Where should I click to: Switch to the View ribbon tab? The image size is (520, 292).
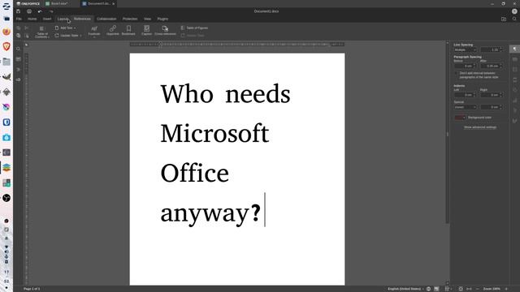click(x=147, y=19)
